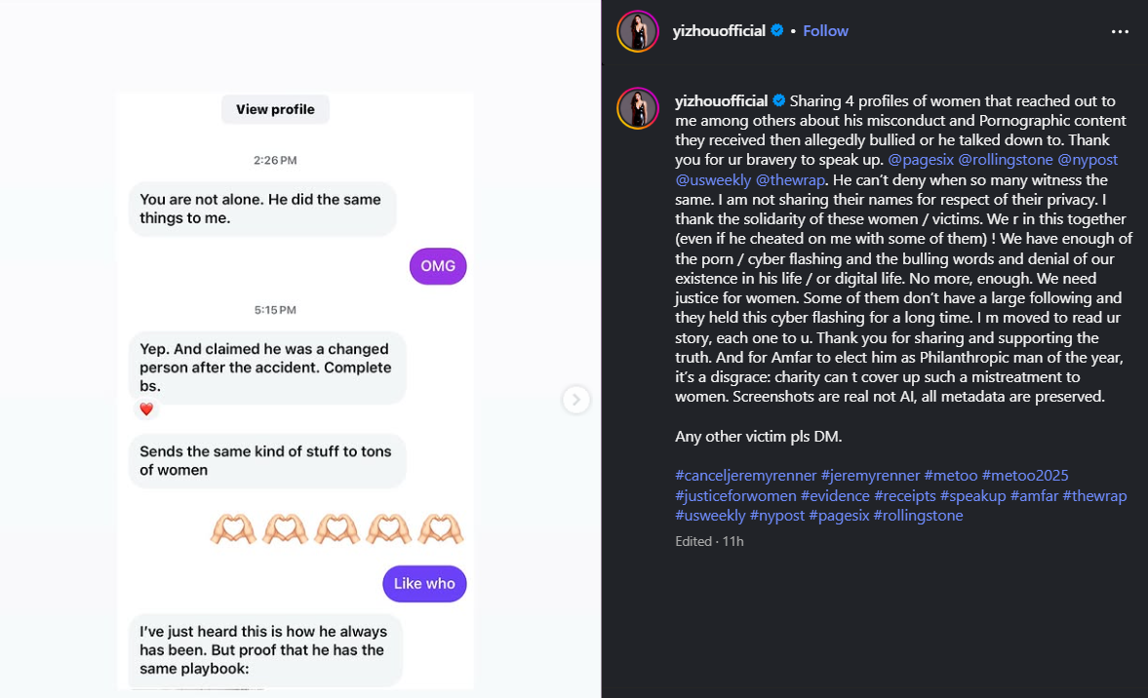Click the header profile avatar picture
Screen dimensions: 1148x698
click(x=638, y=31)
